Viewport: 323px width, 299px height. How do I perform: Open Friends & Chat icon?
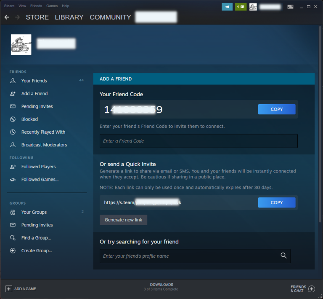312,289
